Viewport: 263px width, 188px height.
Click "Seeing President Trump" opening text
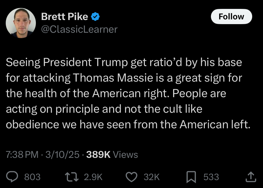pyautogui.click(x=67, y=62)
